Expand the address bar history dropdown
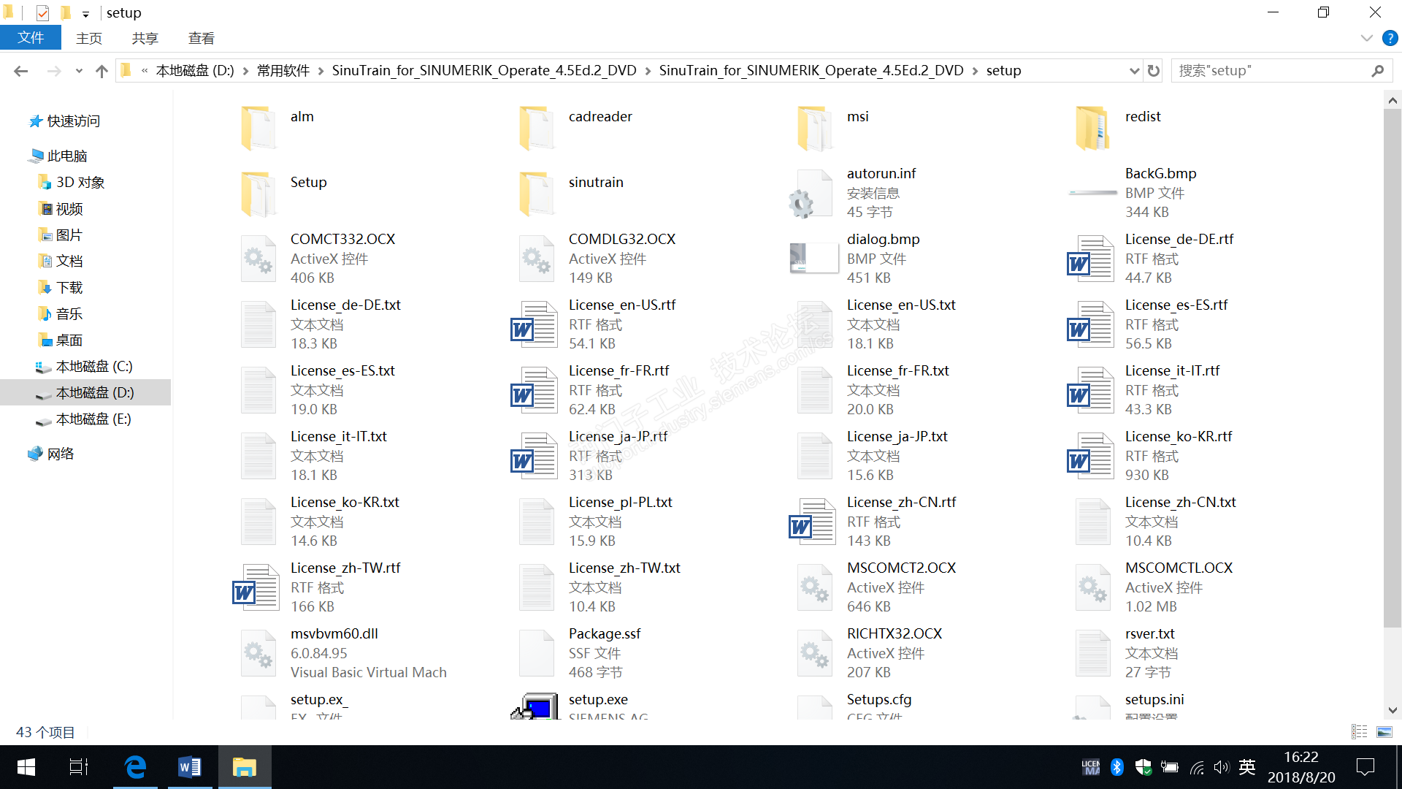The image size is (1402, 789). click(x=1134, y=71)
